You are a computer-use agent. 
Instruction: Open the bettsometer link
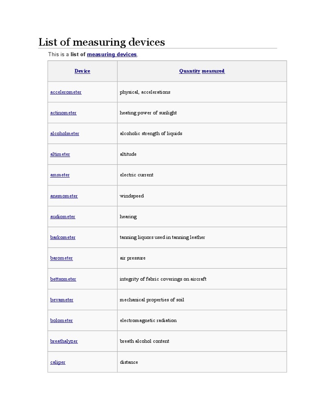click(63, 279)
